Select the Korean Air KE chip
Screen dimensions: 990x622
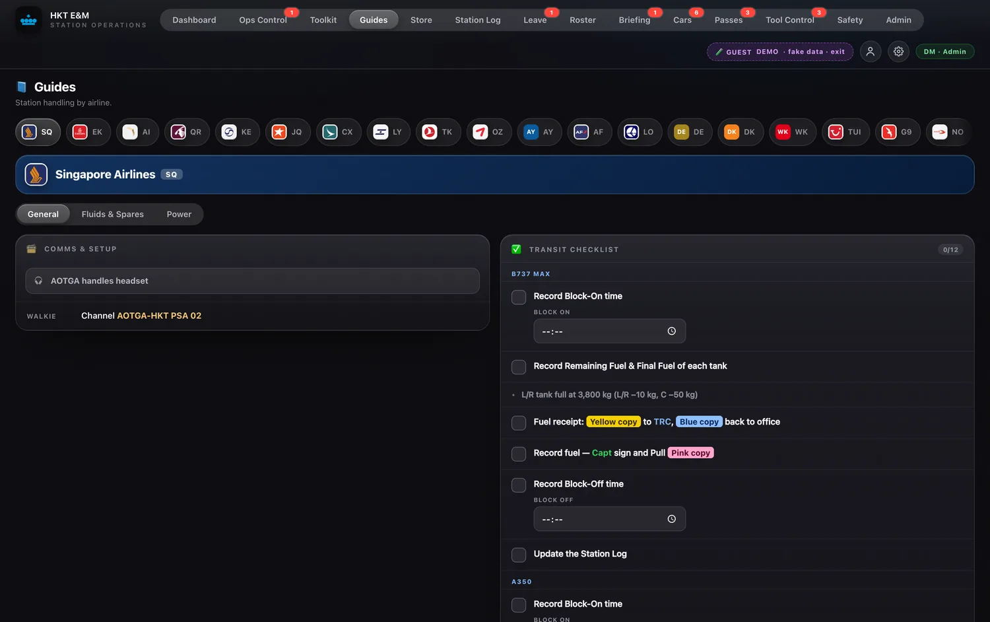[238, 132]
